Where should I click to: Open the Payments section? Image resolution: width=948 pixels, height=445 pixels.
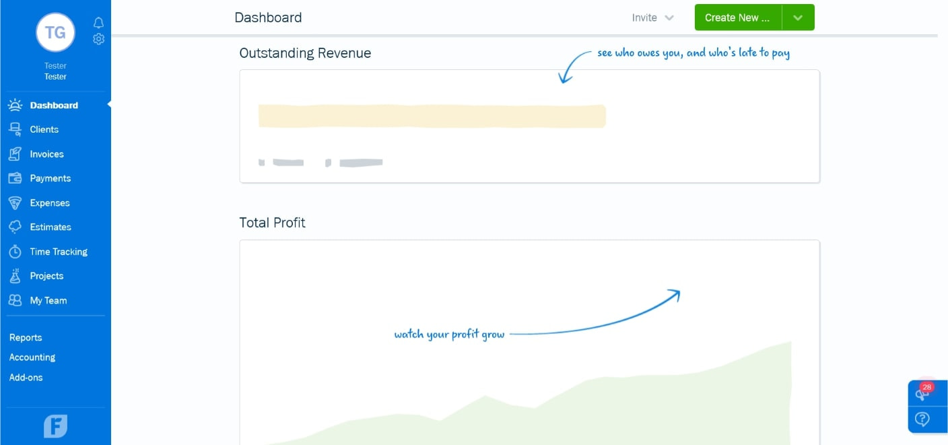pos(50,178)
